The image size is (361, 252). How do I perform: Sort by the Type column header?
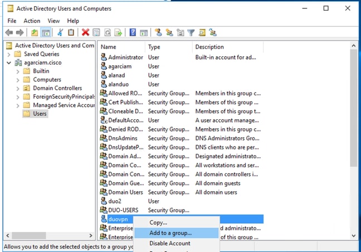coord(169,47)
